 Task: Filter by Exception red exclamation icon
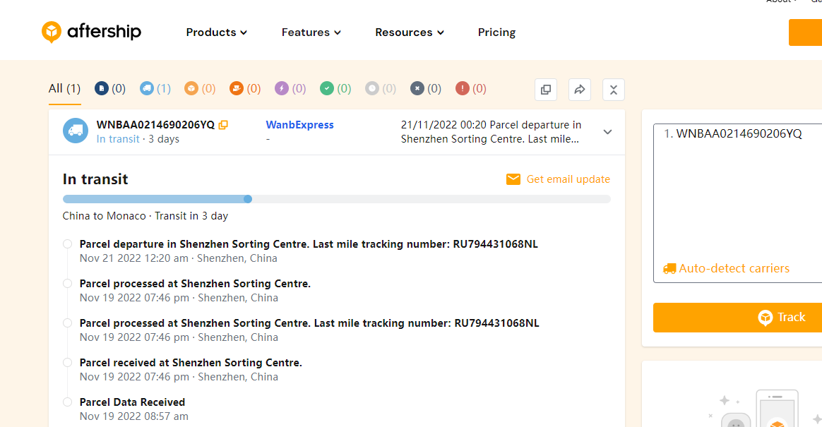point(463,88)
